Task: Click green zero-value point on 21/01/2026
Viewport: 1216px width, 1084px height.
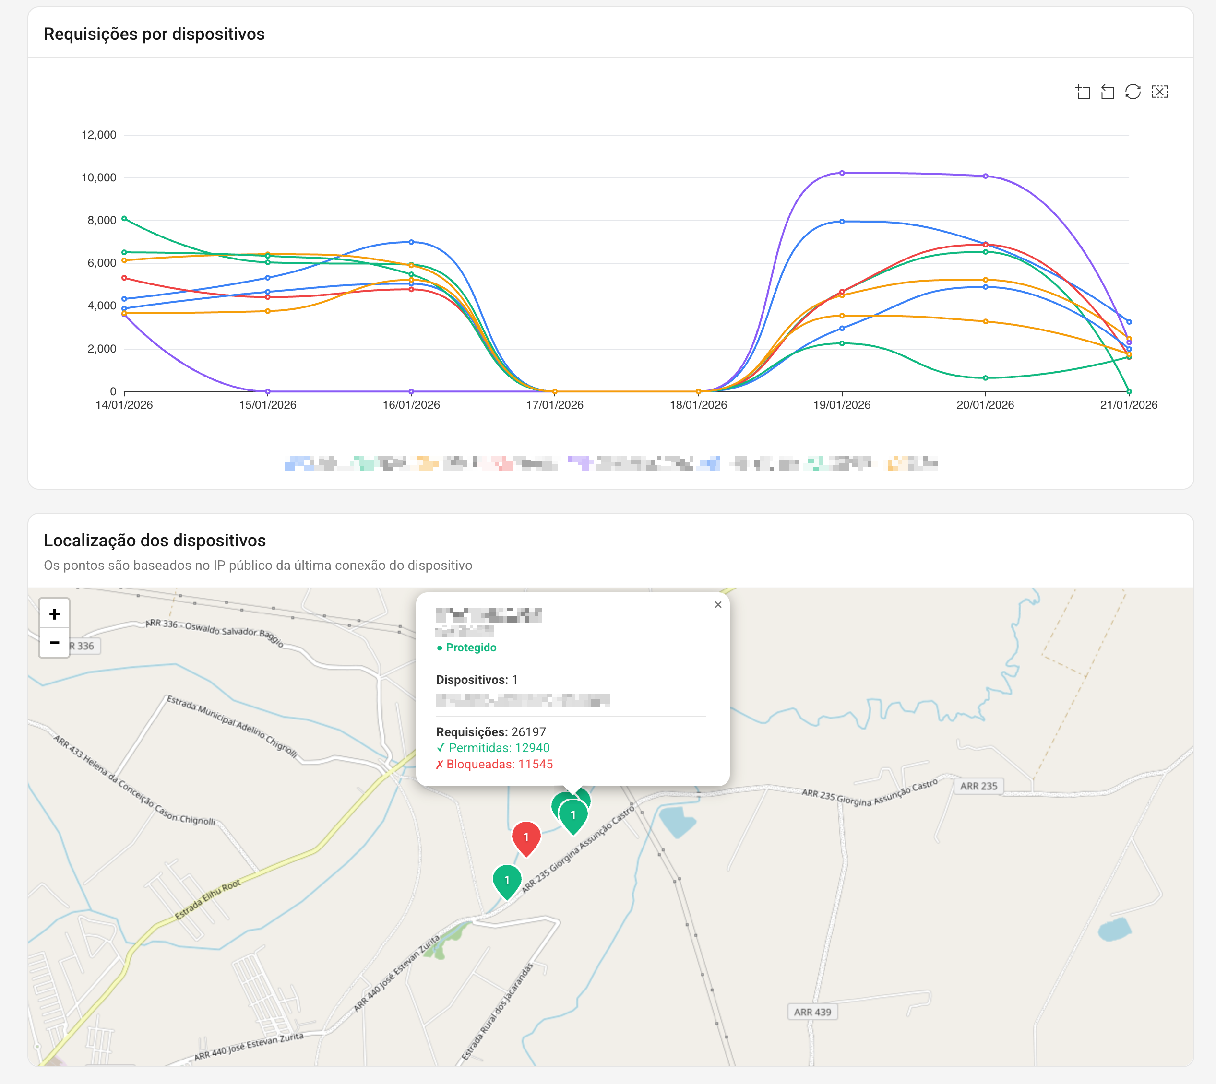Action: click(1129, 391)
